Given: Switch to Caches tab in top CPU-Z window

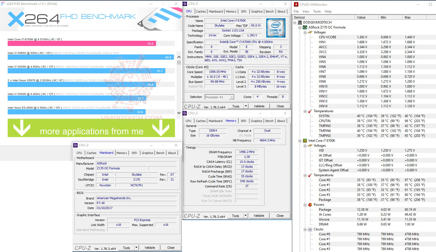Looking at the screenshot, I should pyautogui.click(x=201, y=11).
